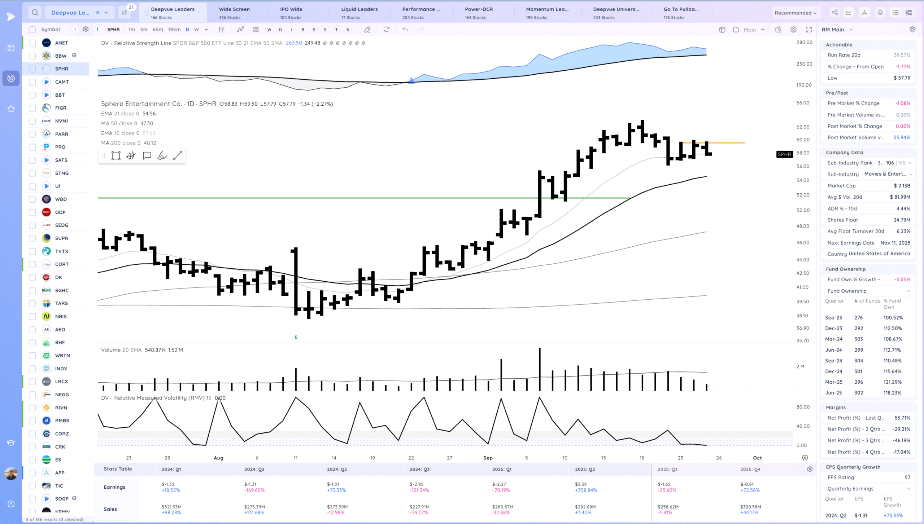
Task: Tick the checkbox for NVMI
Action: (x=32, y=121)
